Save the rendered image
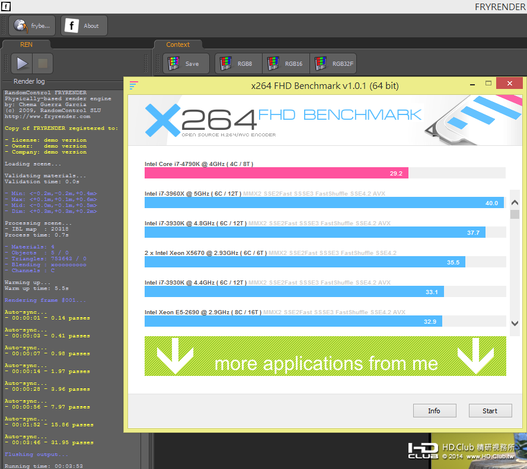 186,63
